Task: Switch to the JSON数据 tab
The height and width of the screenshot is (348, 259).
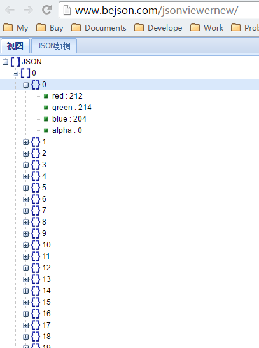Action: click(x=54, y=46)
